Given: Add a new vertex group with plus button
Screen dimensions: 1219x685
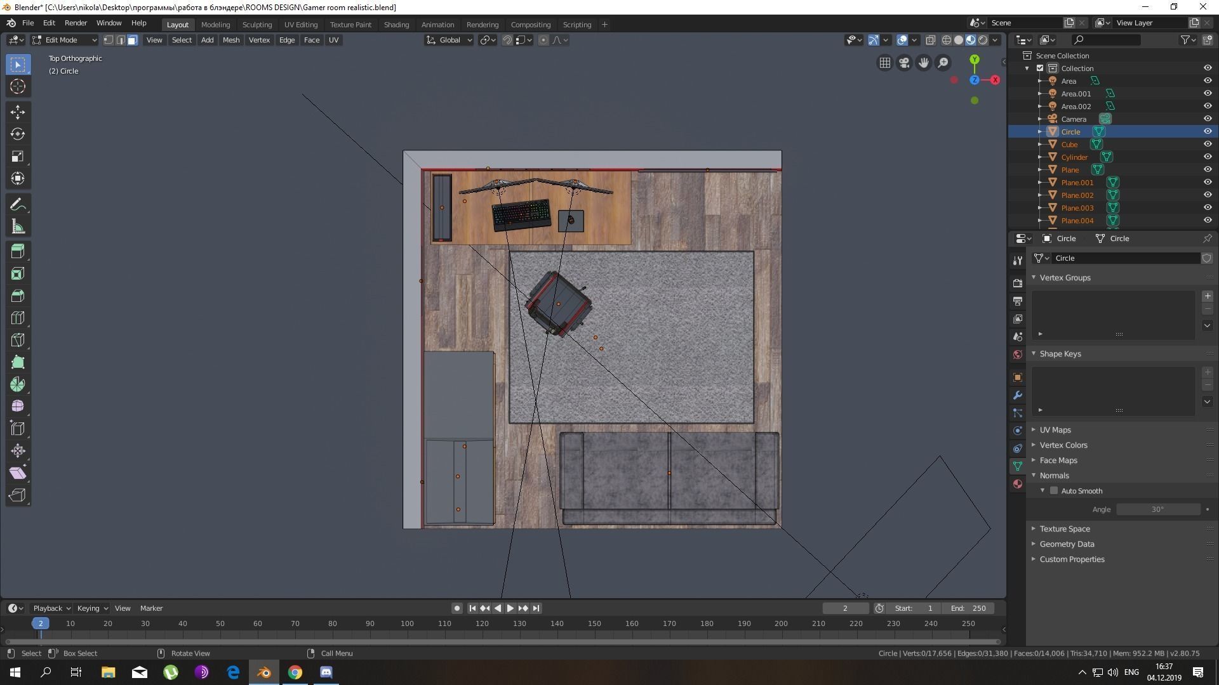Looking at the screenshot, I should click(1208, 296).
